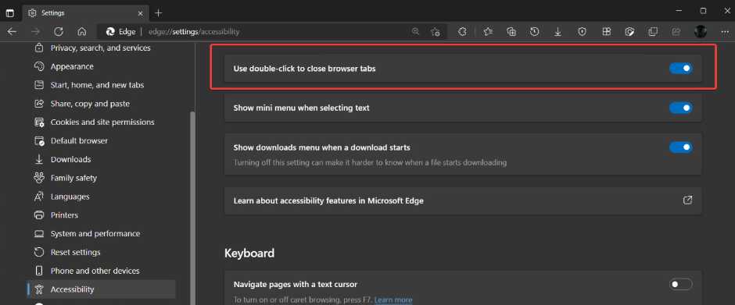Add this page to favorites star icon

click(x=436, y=32)
